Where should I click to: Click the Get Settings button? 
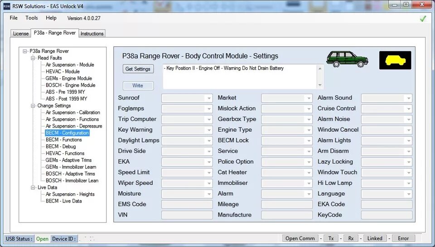point(138,69)
